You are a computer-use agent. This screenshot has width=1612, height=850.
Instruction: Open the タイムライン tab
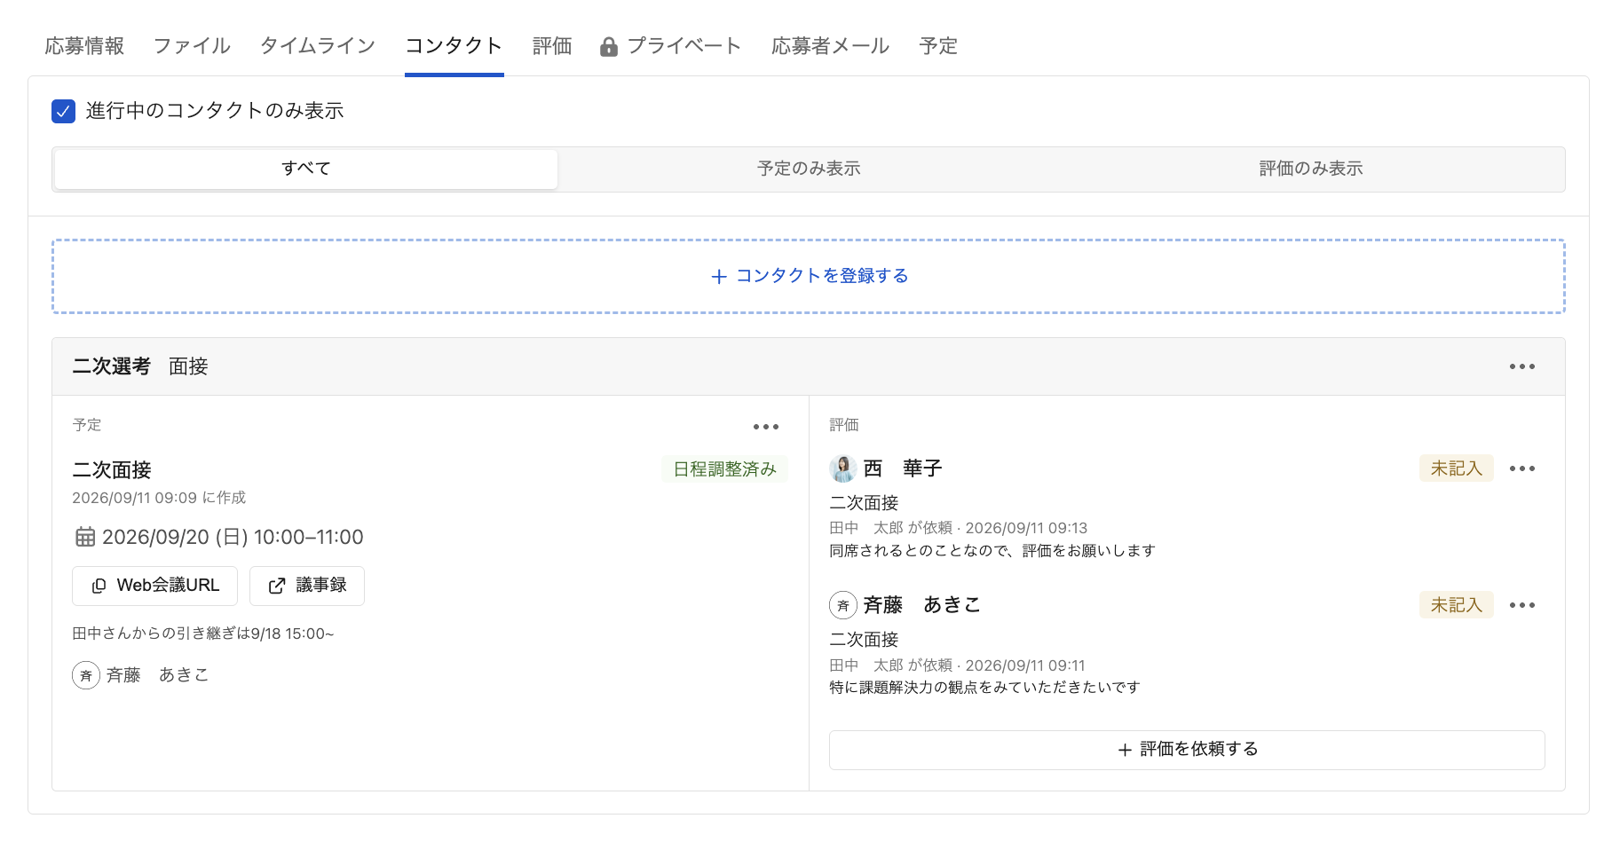coord(318,46)
